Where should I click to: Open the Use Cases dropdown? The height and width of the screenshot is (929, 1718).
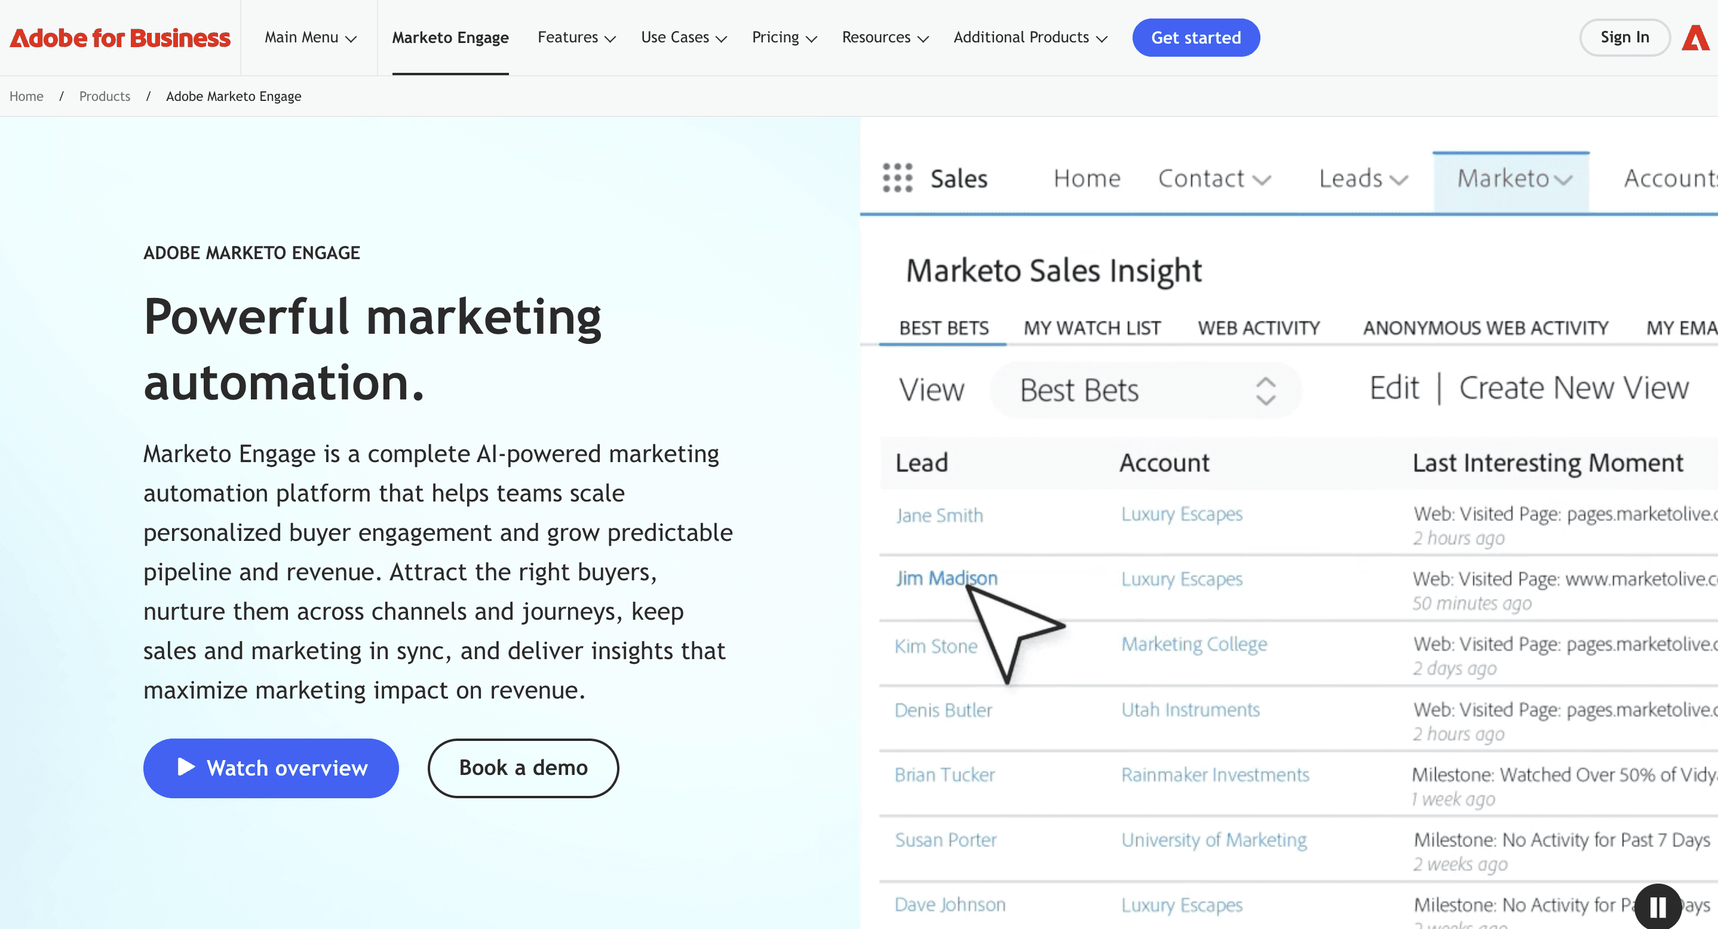[x=683, y=38]
